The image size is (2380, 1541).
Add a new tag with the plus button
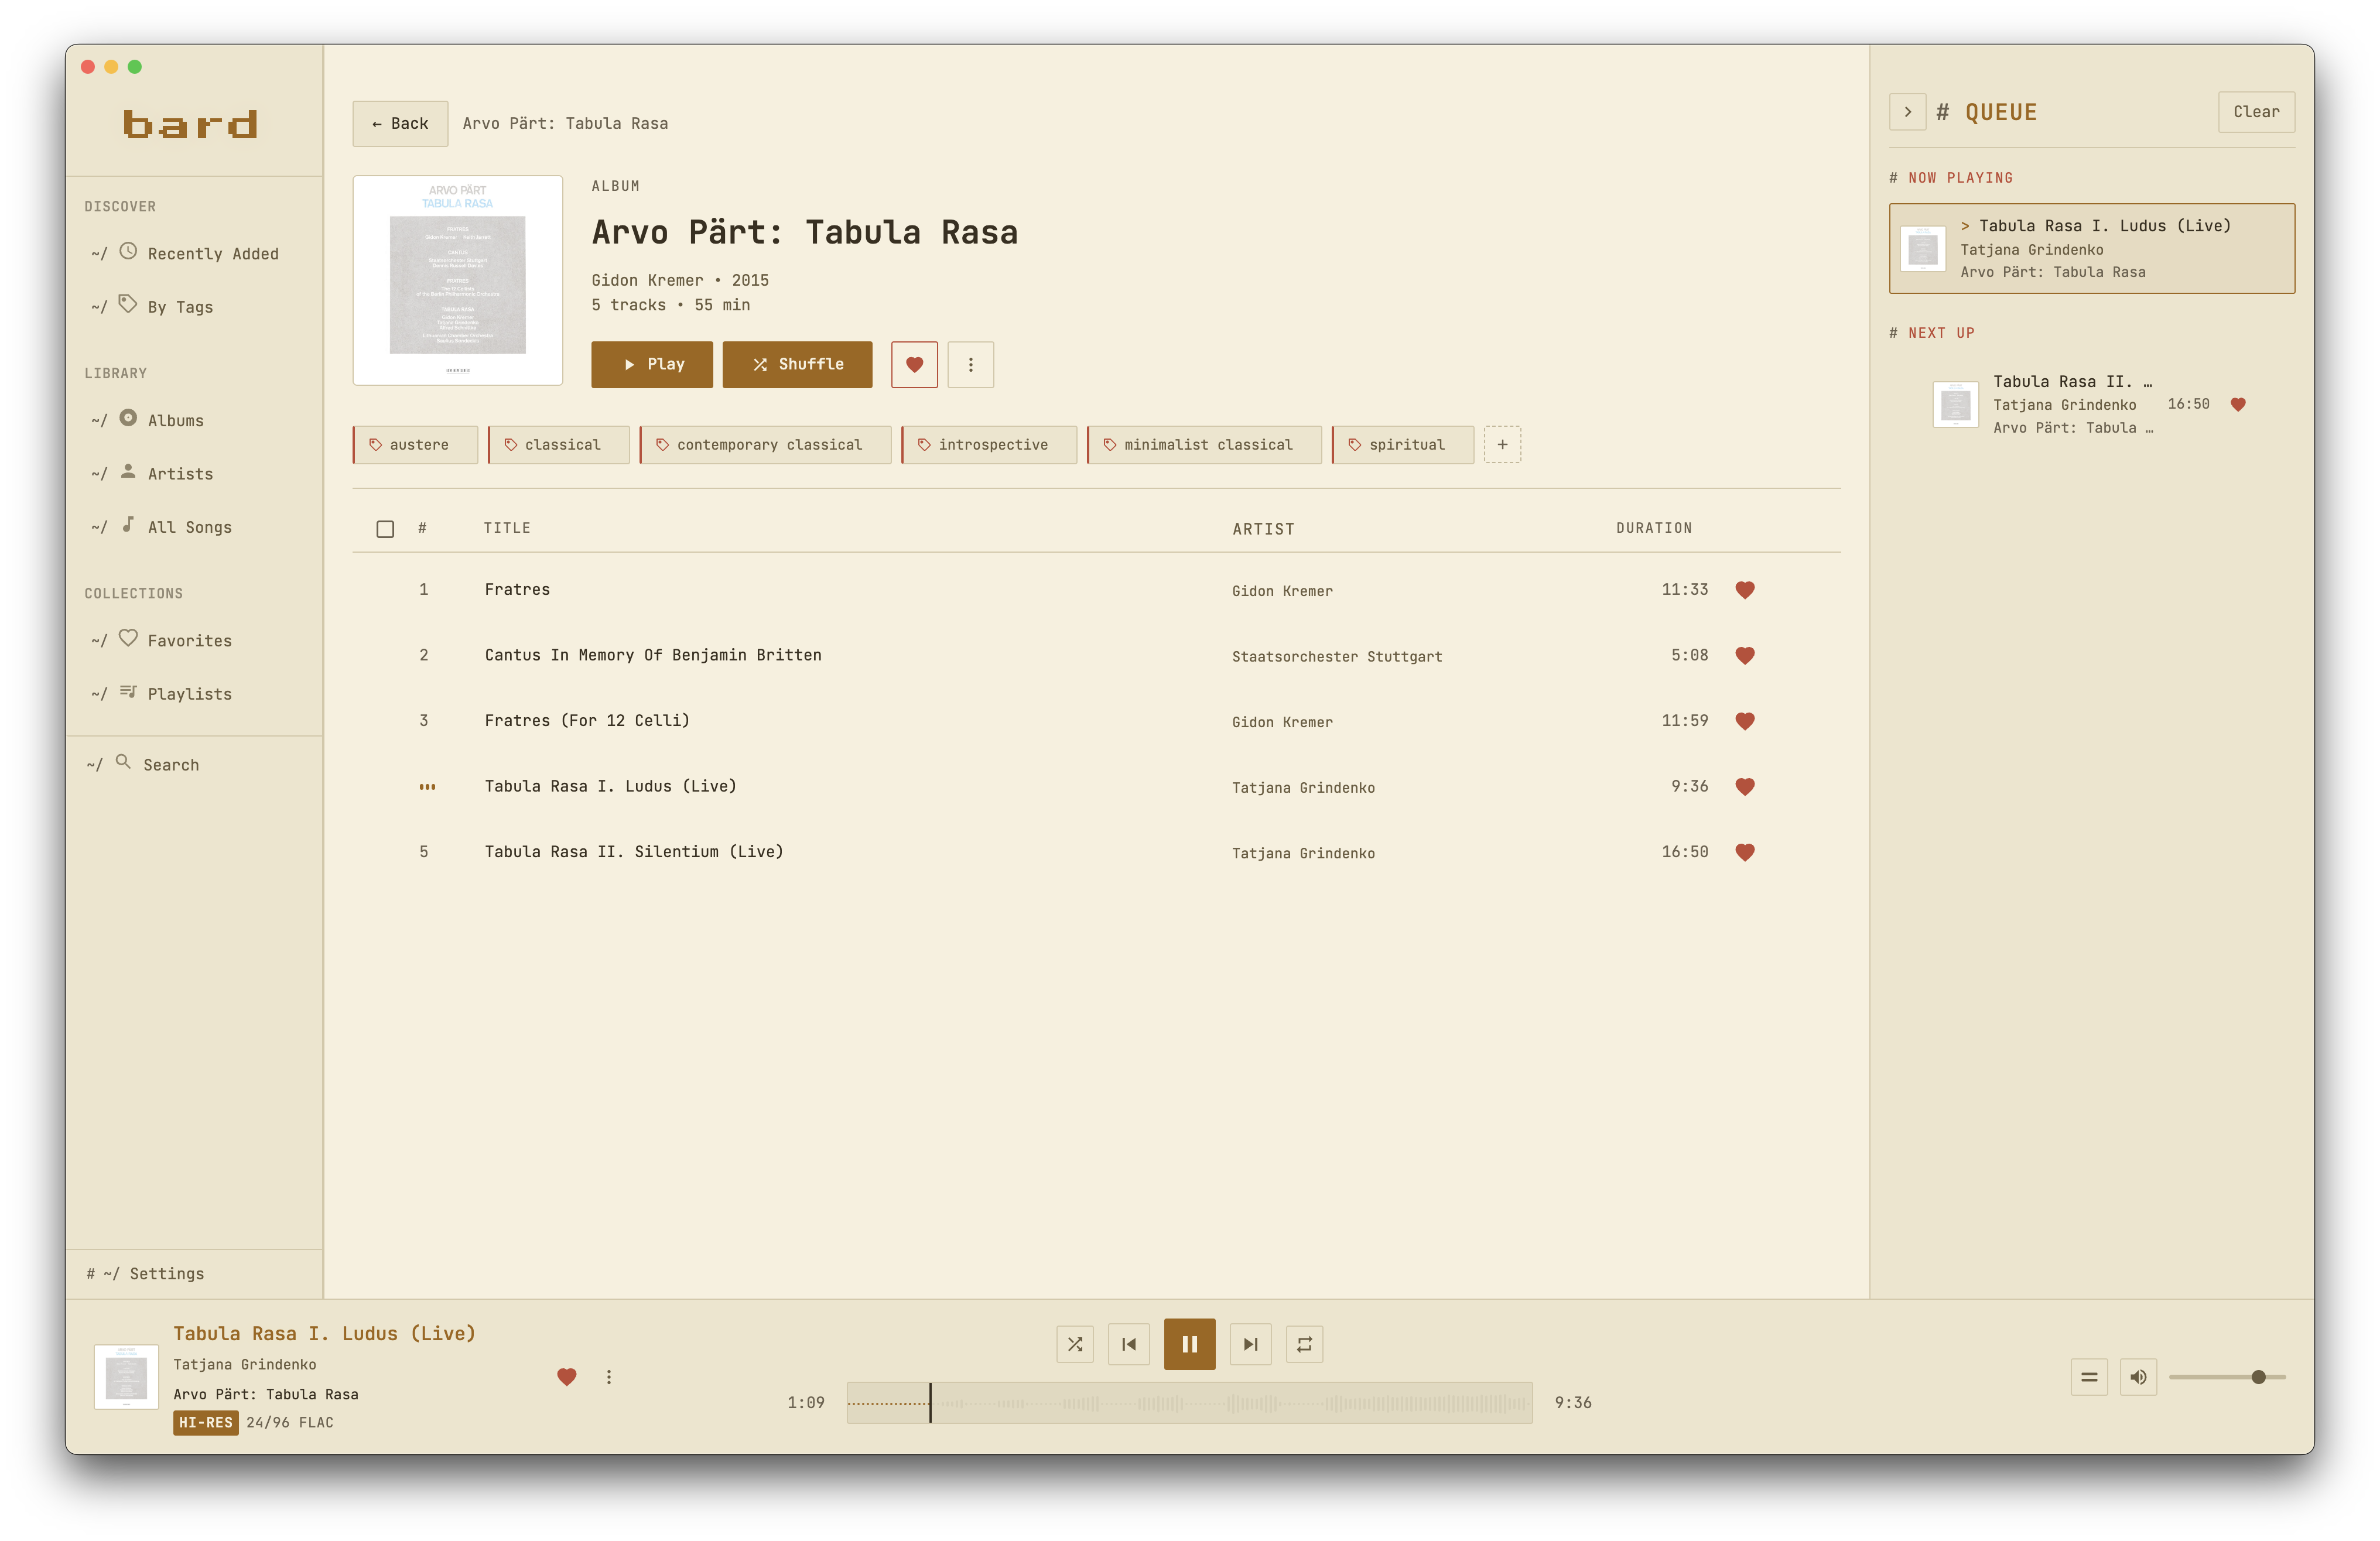click(x=1502, y=444)
